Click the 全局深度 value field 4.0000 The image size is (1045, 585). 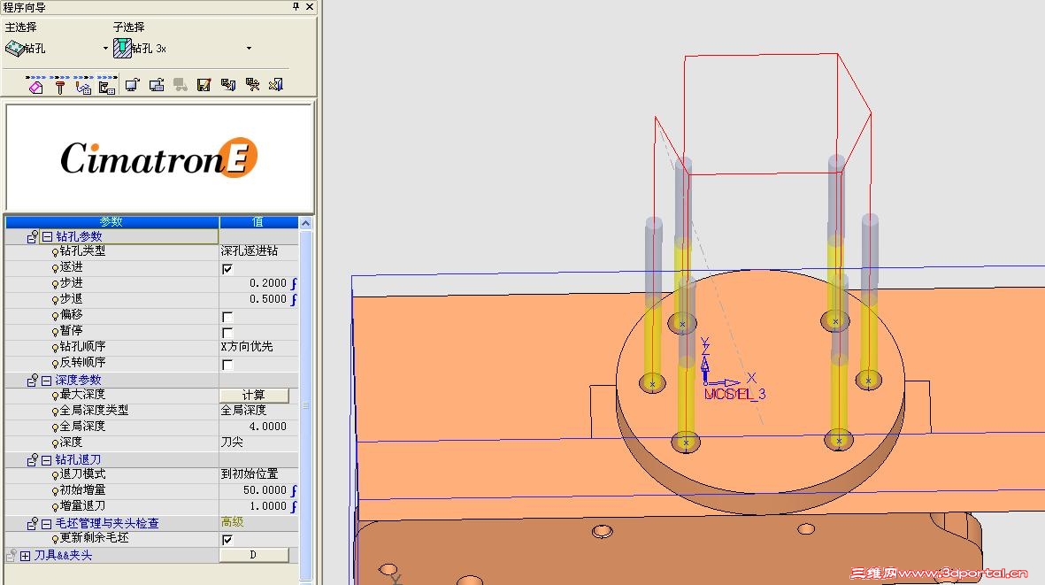258,427
